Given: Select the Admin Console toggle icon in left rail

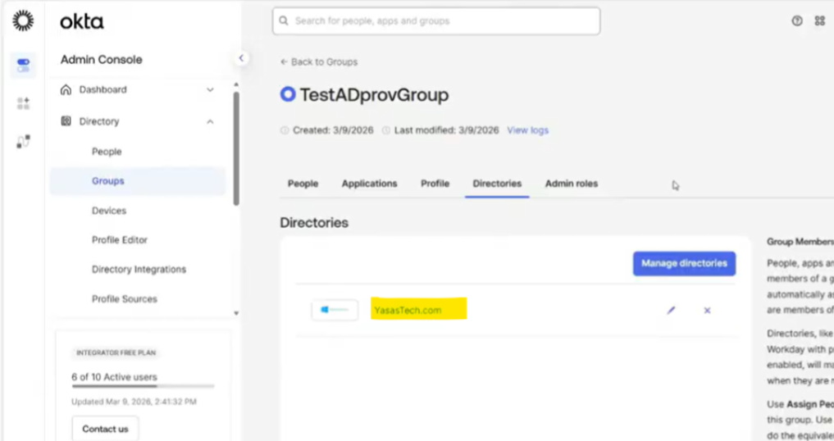Looking at the screenshot, I should pyautogui.click(x=23, y=65).
